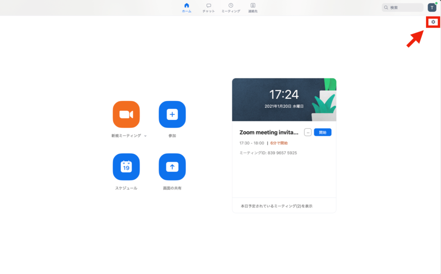
Task: Click the clock banner showing 17:24
Action: tap(284, 99)
